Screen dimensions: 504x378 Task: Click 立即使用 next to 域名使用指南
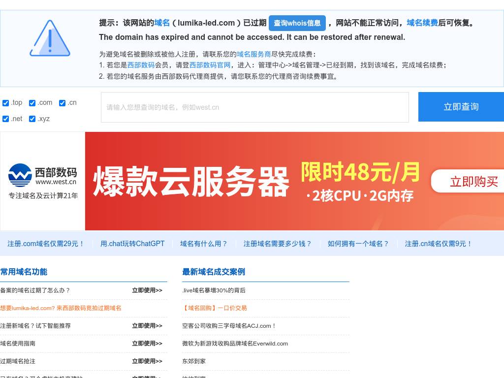(147, 344)
